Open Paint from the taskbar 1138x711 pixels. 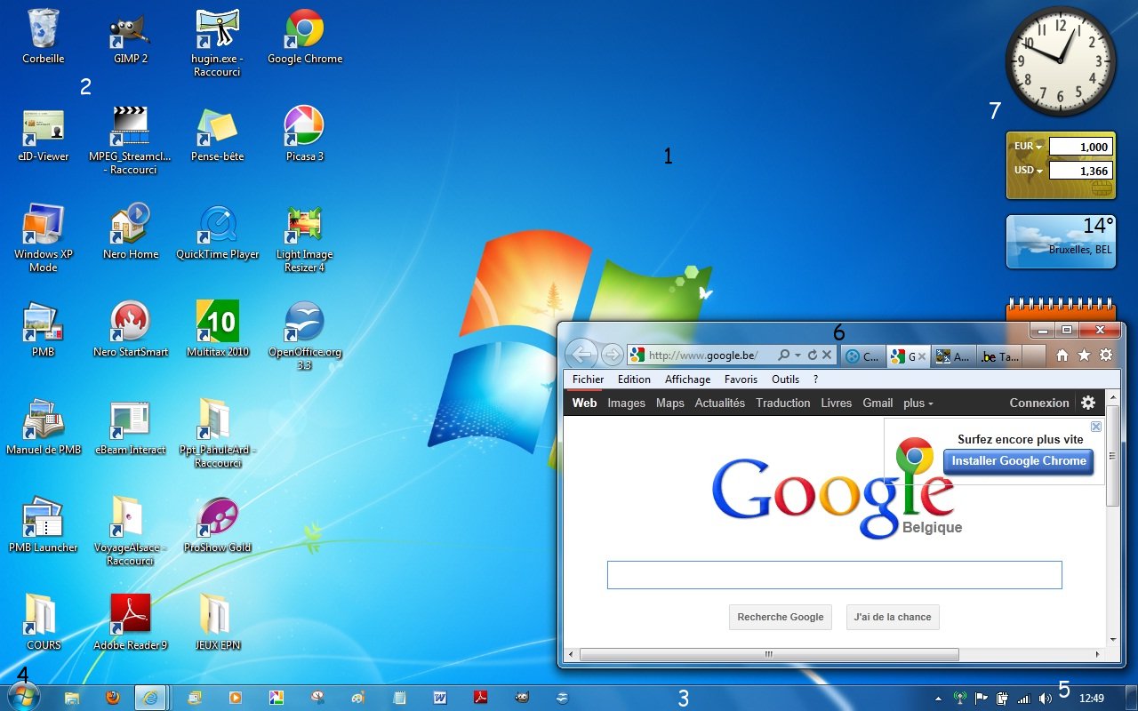coord(357,698)
